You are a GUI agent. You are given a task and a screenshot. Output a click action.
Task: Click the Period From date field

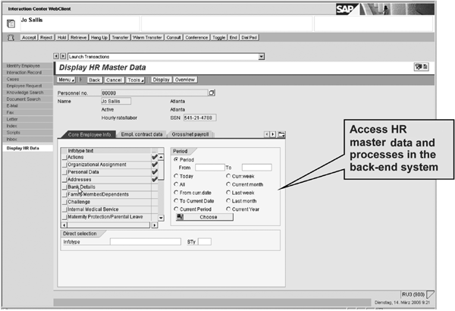click(x=210, y=168)
